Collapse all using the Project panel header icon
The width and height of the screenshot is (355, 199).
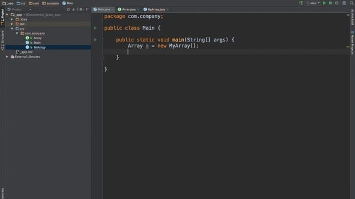click(74, 9)
